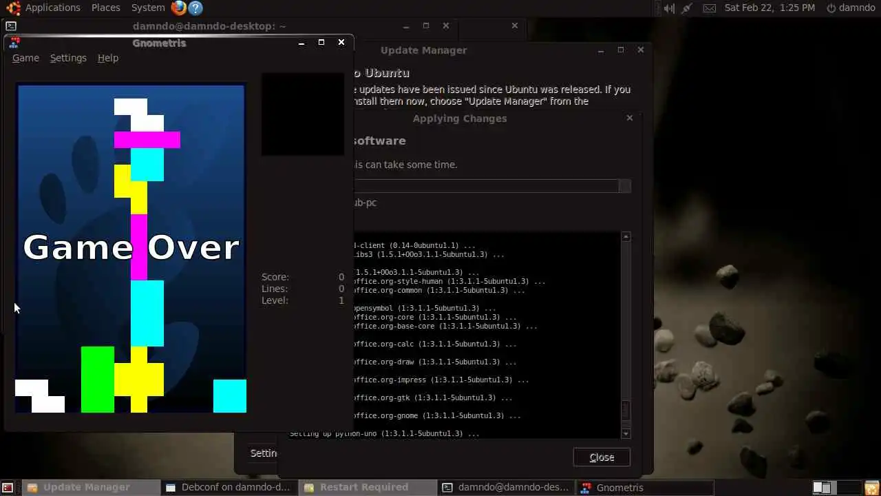
Task: Launch Firefox from the top panel
Action: pos(179,8)
